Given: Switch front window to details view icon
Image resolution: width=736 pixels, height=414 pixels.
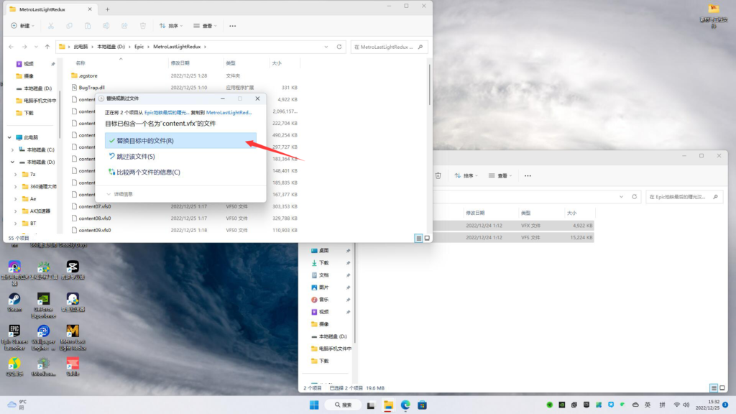Looking at the screenshot, I should 418,239.
